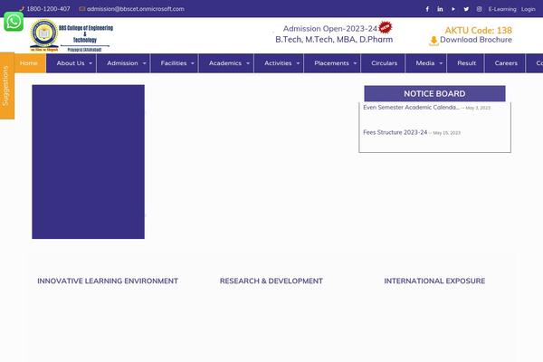Click the phone number 1800-1200-407
Screen dimensions: 543x362
(x=48, y=9)
